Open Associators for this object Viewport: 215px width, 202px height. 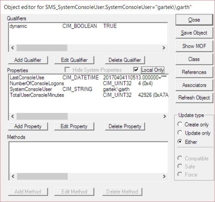pos(194,85)
